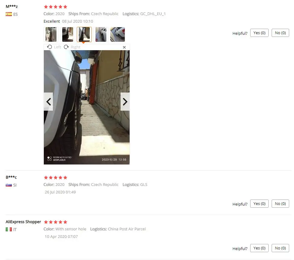Advance to next photo with right arrow
The height and width of the screenshot is (260, 294).
[x=125, y=102]
